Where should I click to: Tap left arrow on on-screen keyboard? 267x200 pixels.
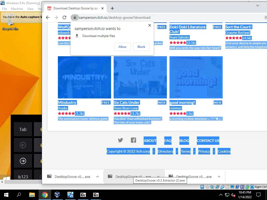(23, 145)
